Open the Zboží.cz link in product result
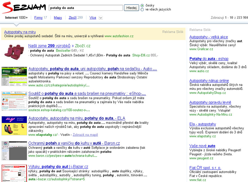The height and width of the screenshot is (182, 248). (x=83, y=46)
